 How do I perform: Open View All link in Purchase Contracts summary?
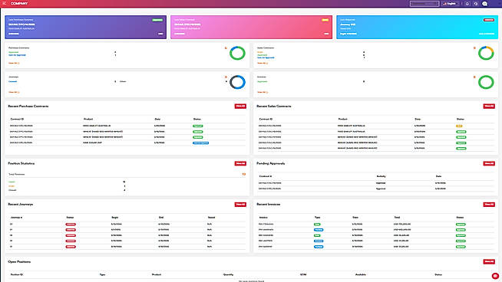click(14, 63)
